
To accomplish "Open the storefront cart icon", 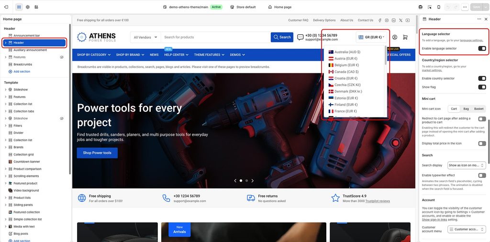I will [405, 37].
